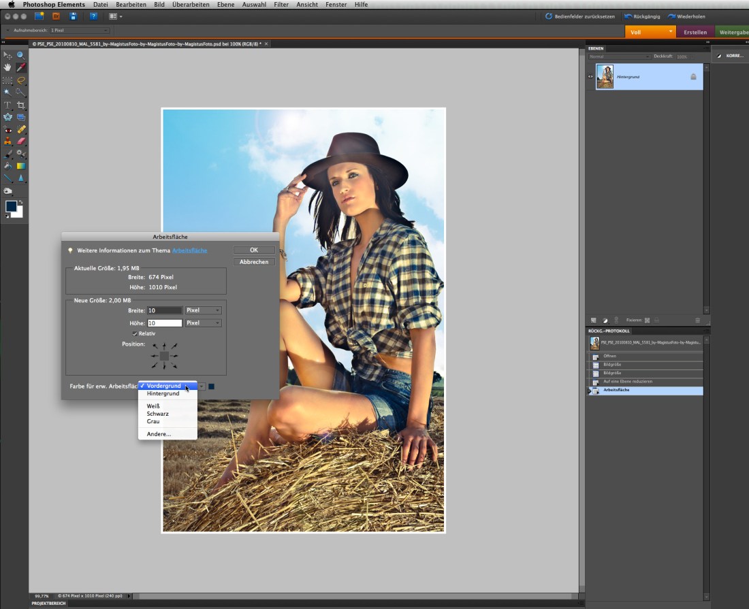Select the Type tool
The width and height of the screenshot is (749, 609).
coord(7,105)
